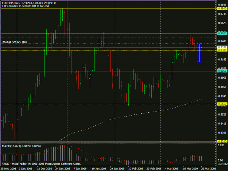Click the 0.9185 value on price scale
228x171 pixels.
click(222, 59)
